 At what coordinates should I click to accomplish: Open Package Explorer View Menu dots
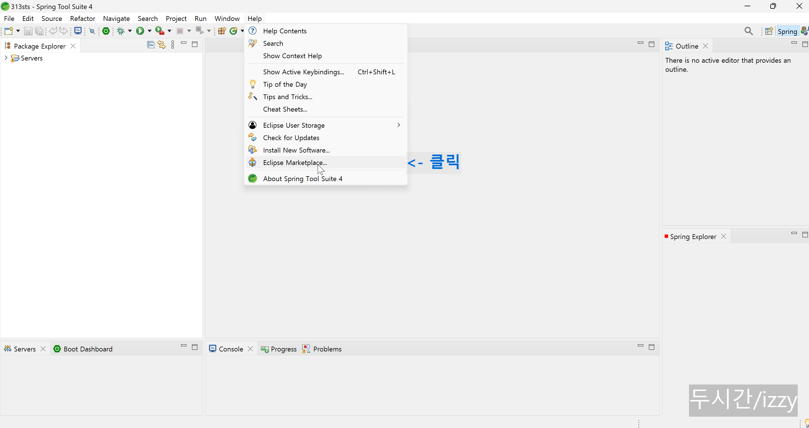(x=173, y=45)
